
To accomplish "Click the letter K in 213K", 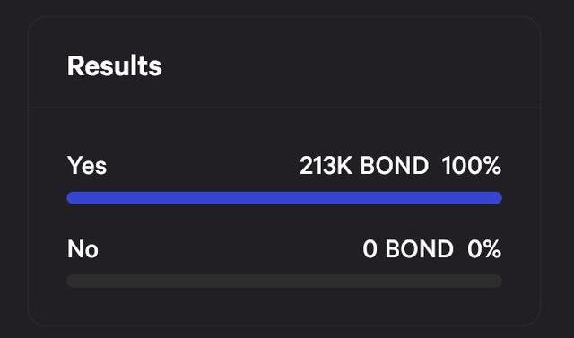I will click(344, 166).
